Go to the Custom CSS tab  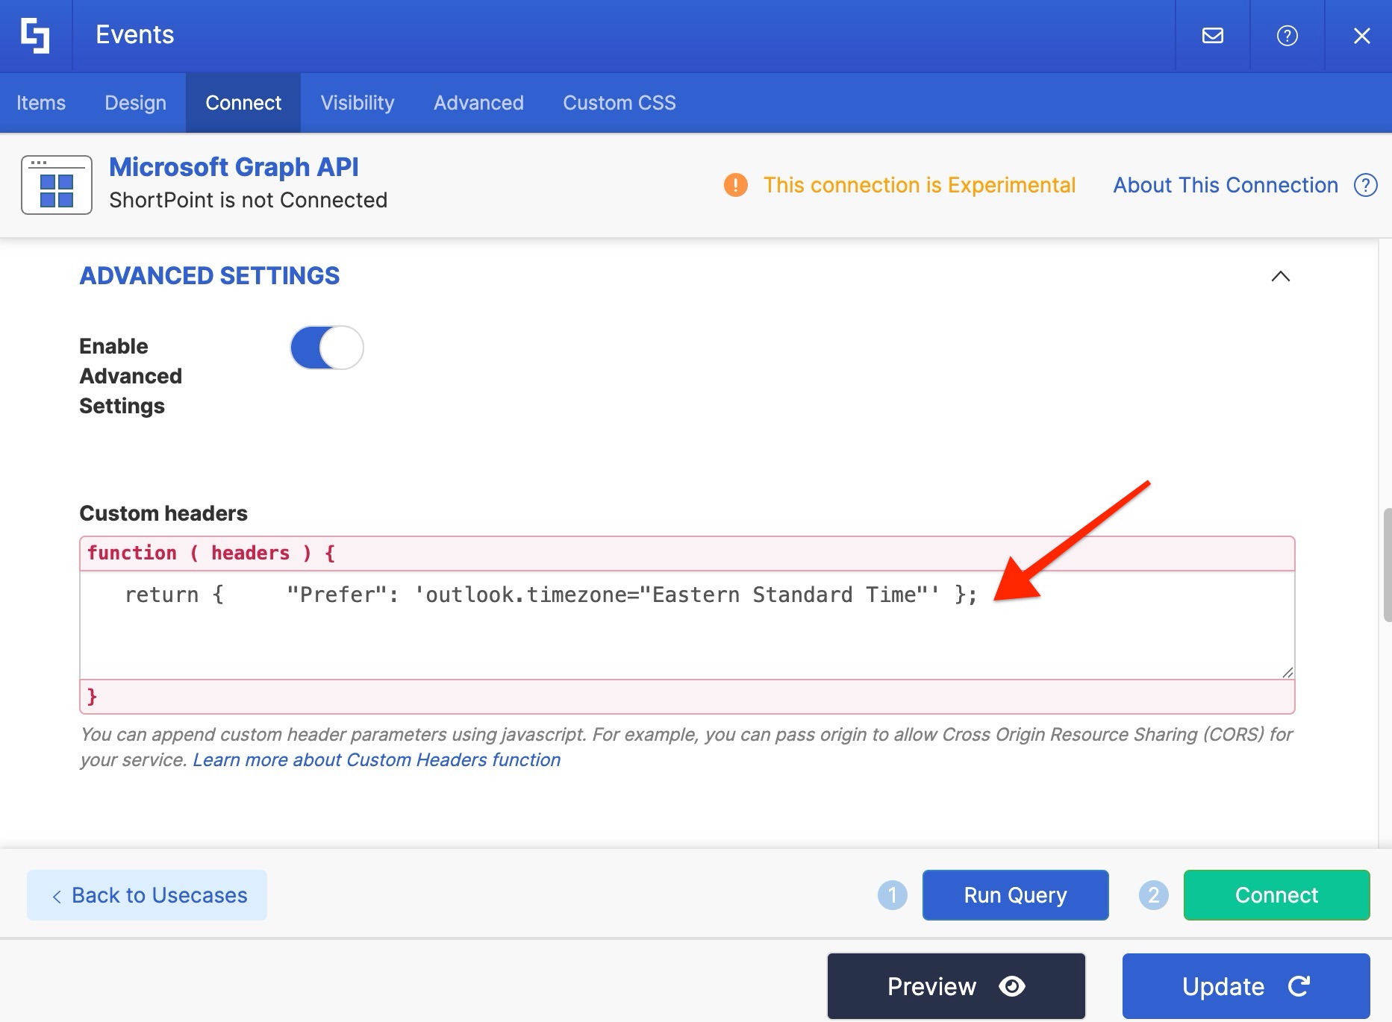619,103
